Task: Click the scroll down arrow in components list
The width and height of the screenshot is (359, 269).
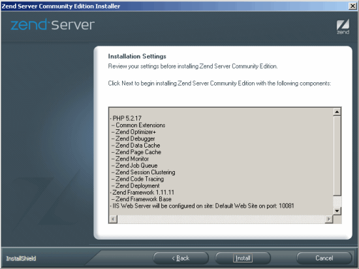Action: (x=337, y=211)
